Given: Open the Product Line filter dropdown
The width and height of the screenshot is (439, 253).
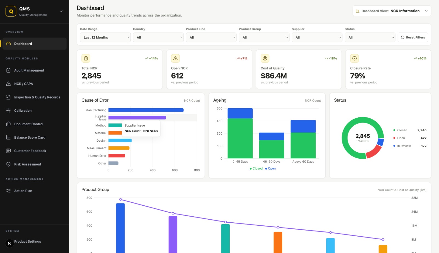Looking at the screenshot, I should click(x=211, y=37).
